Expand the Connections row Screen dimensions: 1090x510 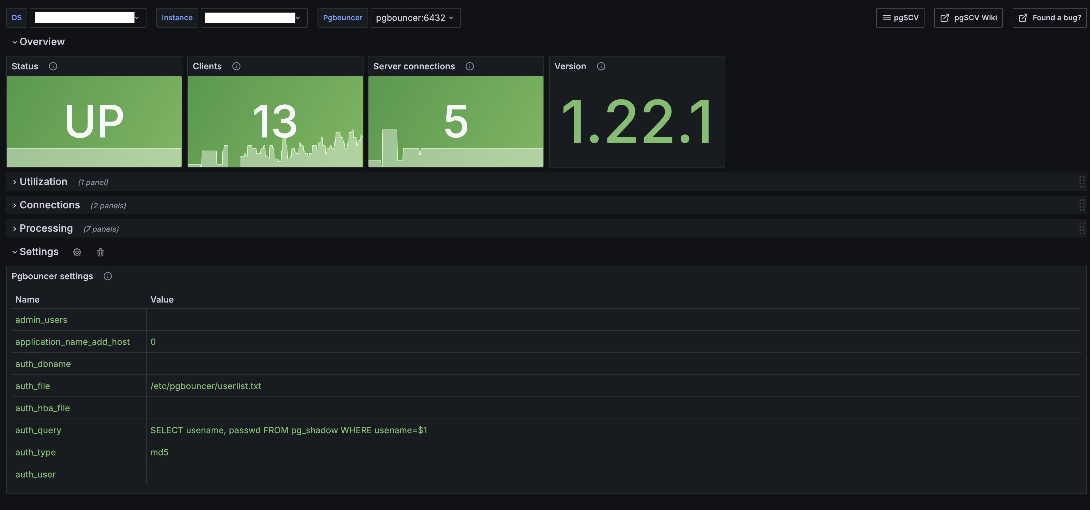click(x=49, y=205)
